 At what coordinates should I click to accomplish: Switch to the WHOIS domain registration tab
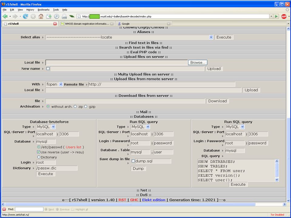pos(87,24)
